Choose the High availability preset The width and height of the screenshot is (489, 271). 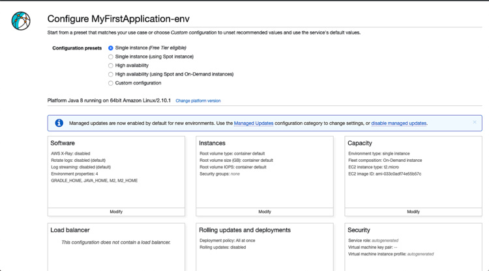111,66
